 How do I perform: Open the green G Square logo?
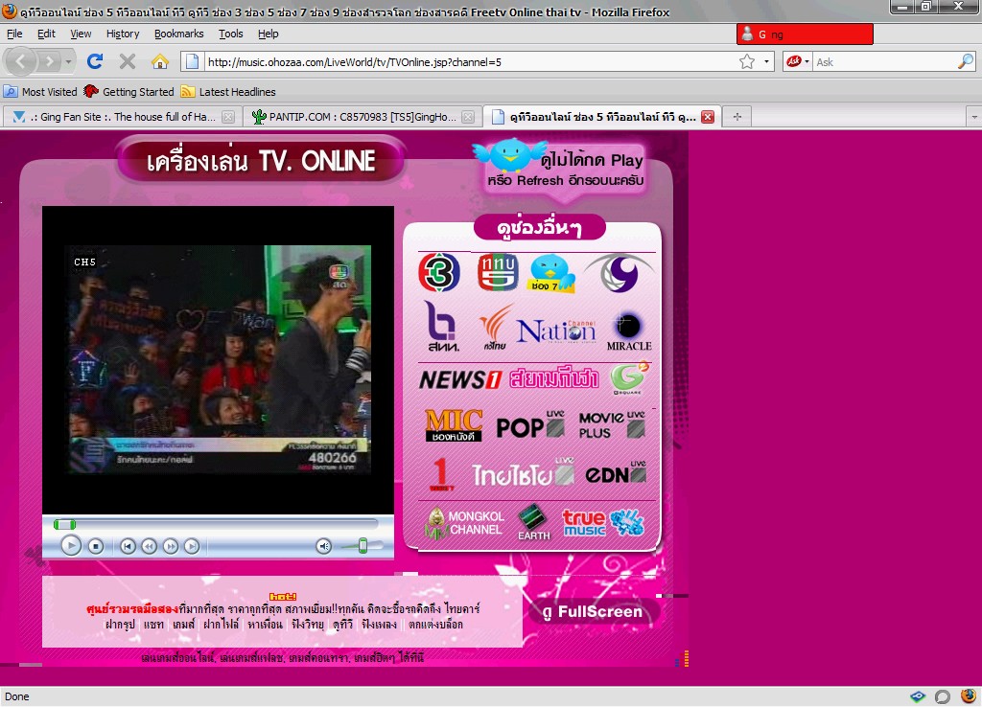pyautogui.click(x=628, y=377)
